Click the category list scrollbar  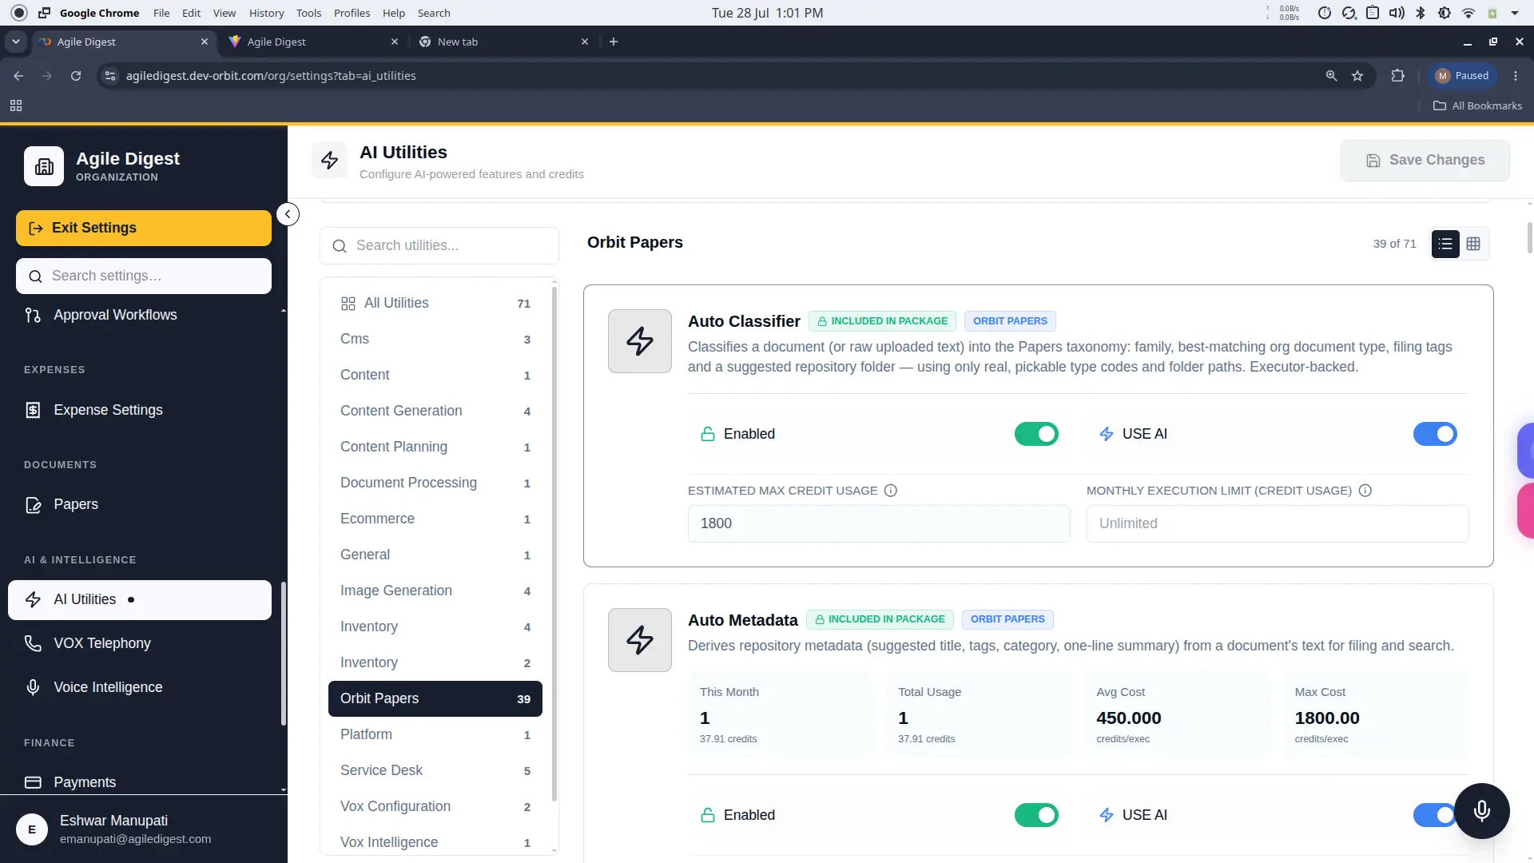[554, 543]
